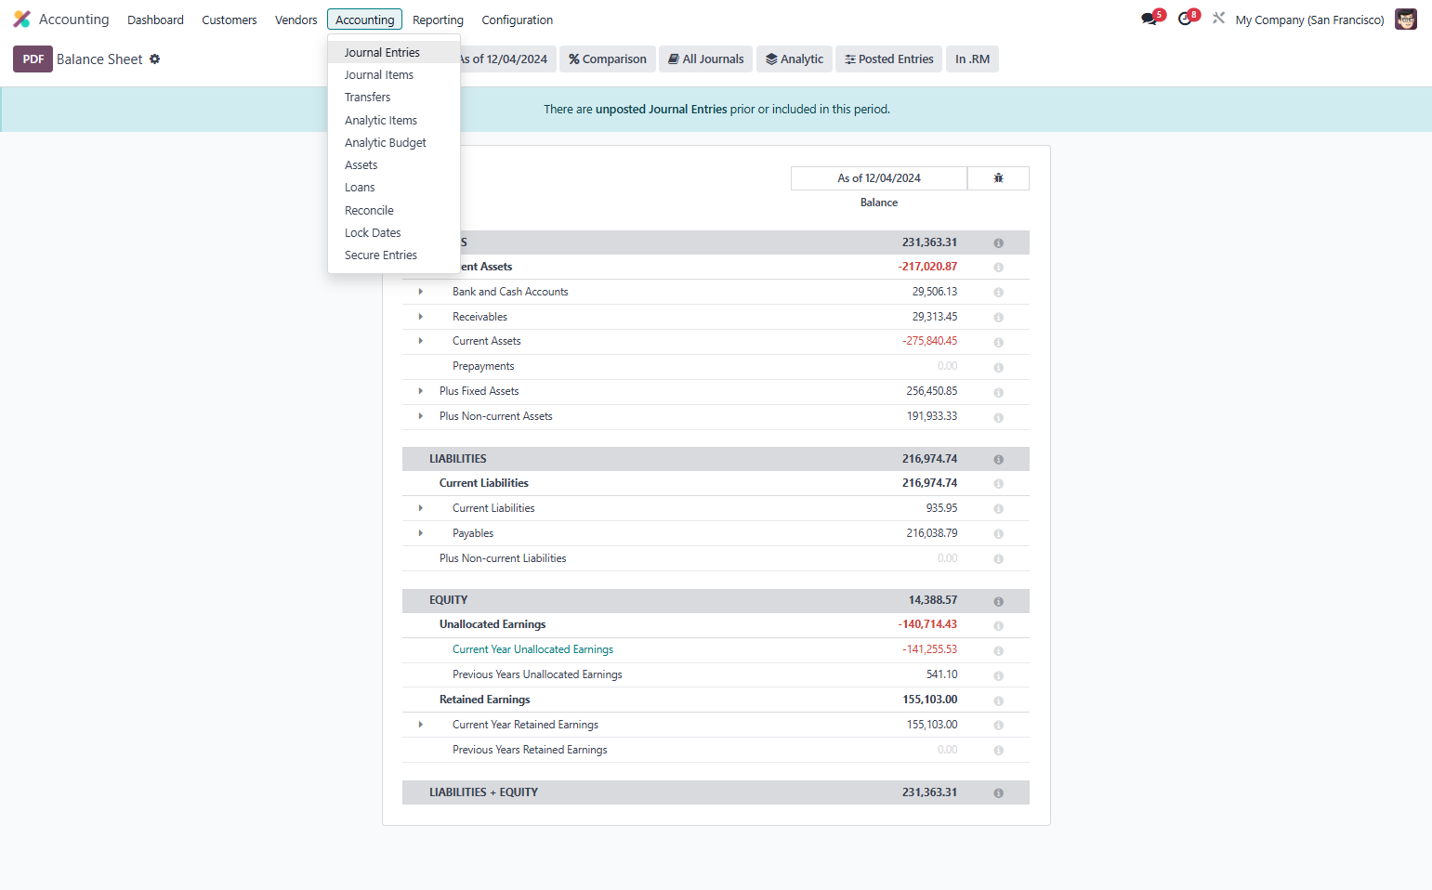1432x890 pixels.
Task: Click info icon on Bank and Cash Accounts row
Action: coord(998,293)
